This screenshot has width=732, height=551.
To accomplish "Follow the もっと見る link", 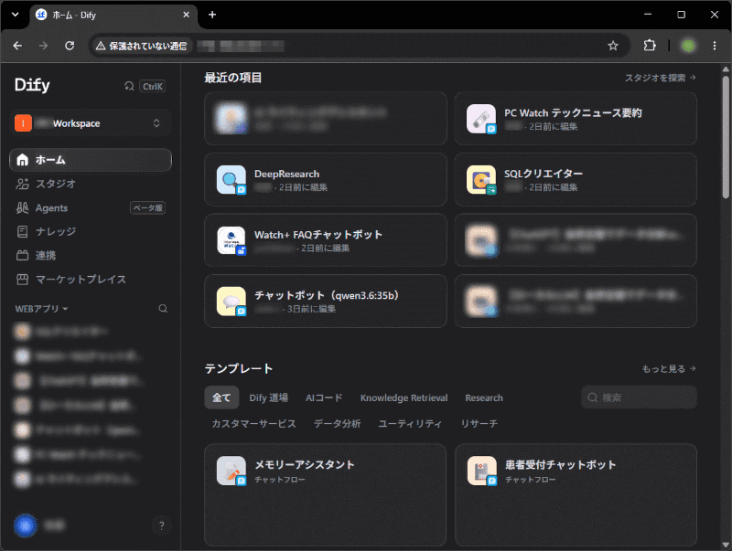I will point(669,369).
